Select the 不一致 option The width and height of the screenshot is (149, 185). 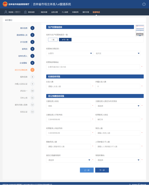point(65,40)
